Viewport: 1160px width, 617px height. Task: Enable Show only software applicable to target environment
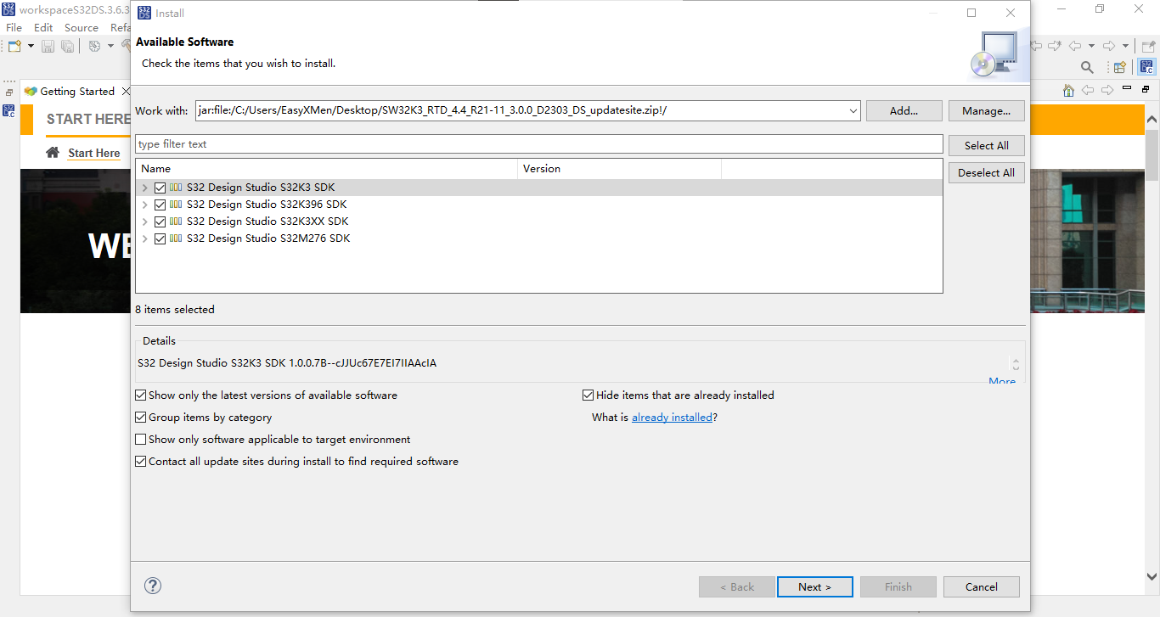pos(141,440)
